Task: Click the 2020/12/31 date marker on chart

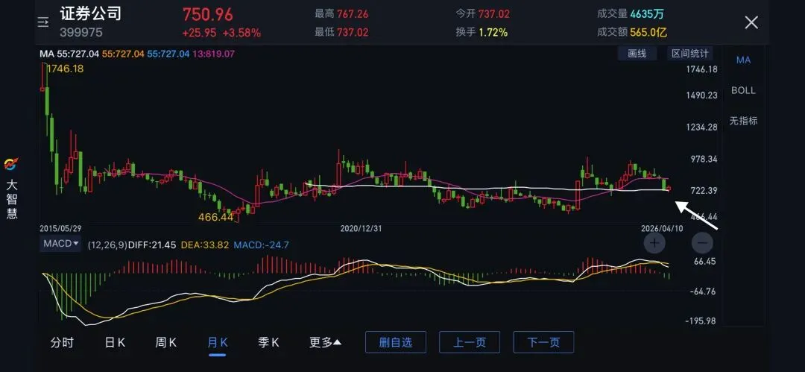Action: pos(362,229)
